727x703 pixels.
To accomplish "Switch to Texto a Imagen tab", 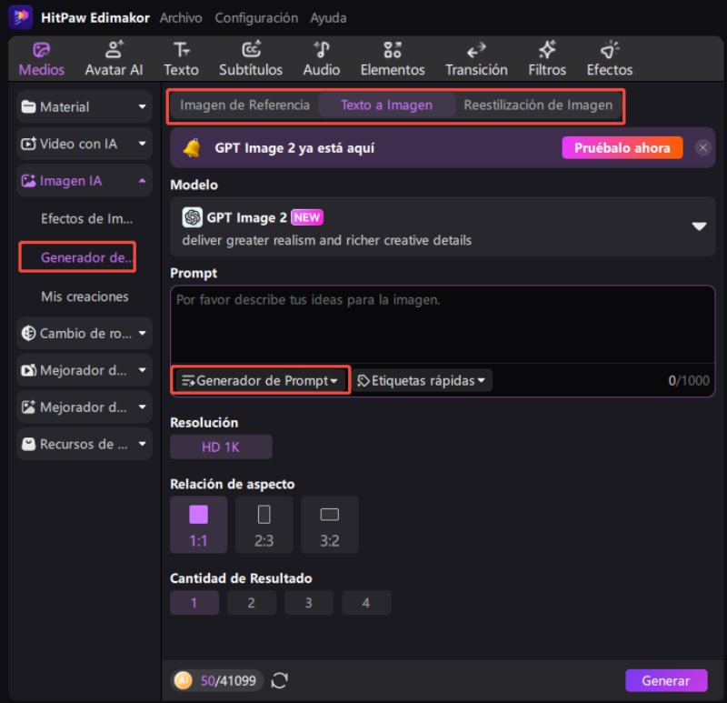I will pyautogui.click(x=387, y=105).
